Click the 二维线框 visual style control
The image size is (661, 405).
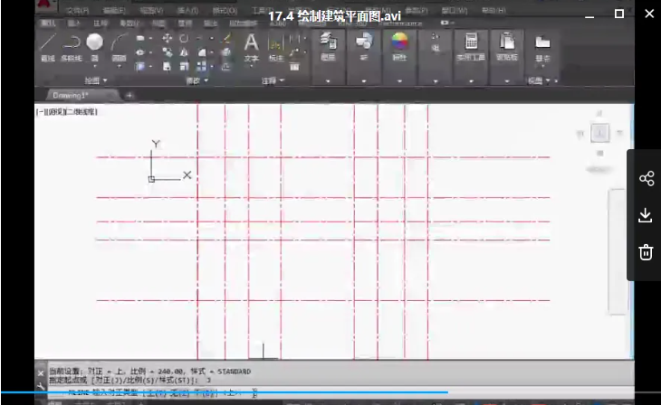pyautogui.click(x=81, y=112)
